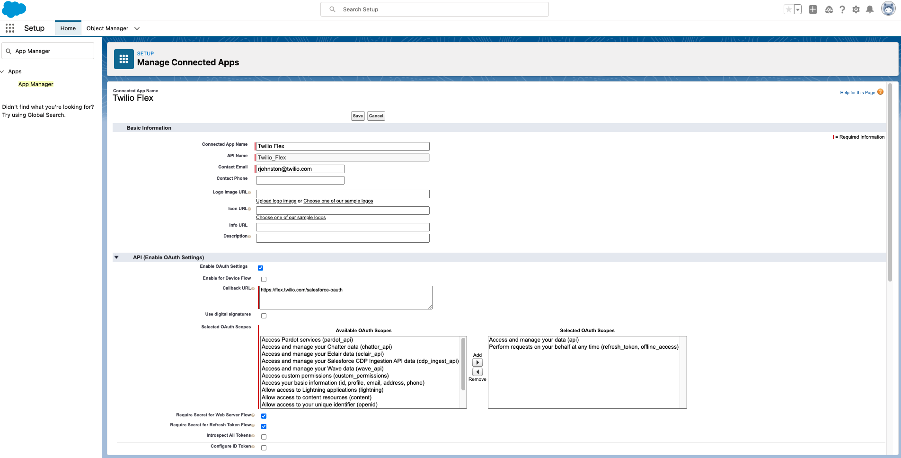
Task: Click the Contact Email field
Action: [x=300, y=169]
